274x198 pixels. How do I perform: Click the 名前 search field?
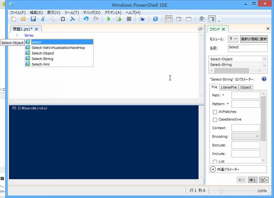247,48
